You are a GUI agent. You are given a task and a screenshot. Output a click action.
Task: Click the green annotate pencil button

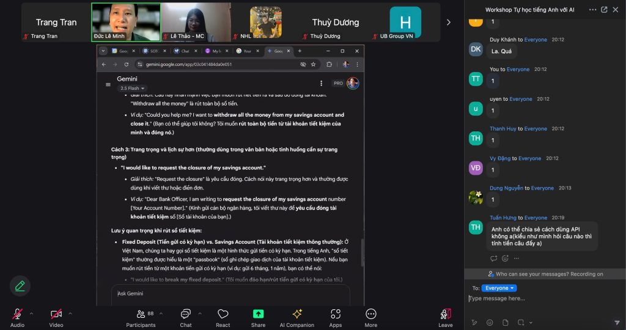[x=20, y=286]
